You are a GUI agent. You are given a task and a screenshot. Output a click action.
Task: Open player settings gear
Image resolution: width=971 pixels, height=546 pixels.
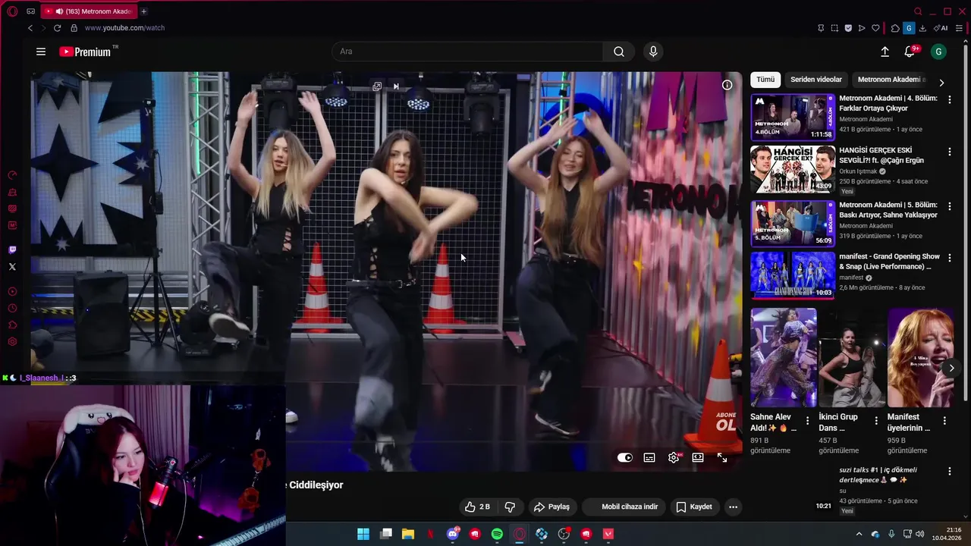(674, 458)
